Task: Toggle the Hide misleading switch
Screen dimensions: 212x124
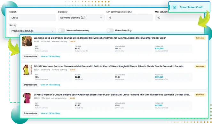Action: tap(110, 30)
